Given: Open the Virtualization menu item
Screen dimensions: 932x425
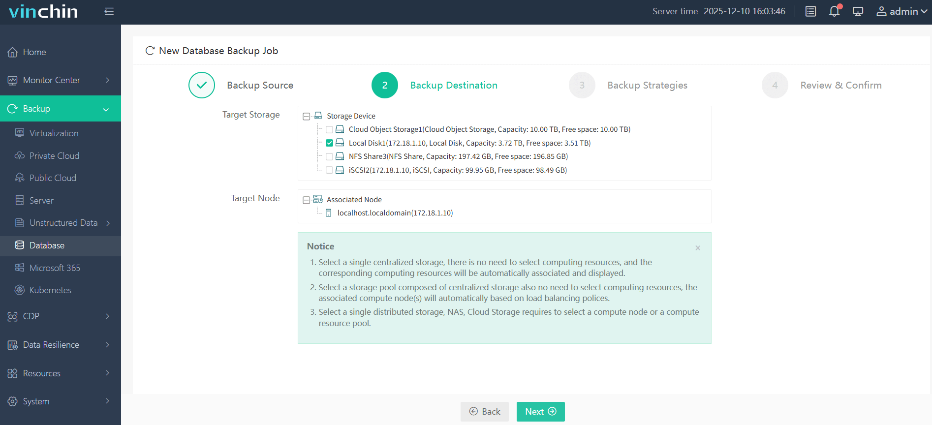Looking at the screenshot, I should 54,133.
